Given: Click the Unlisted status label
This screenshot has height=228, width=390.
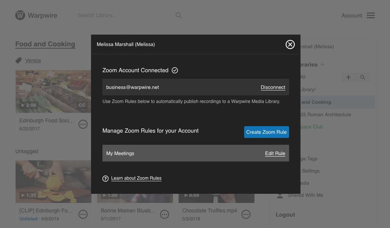Looking at the screenshot, I should coord(28,219).
